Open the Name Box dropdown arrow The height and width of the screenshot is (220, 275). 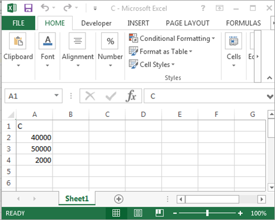[57, 96]
